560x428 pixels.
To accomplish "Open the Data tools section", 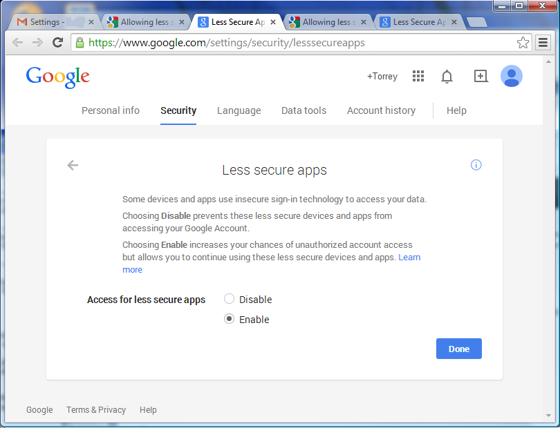I will pyautogui.click(x=304, y=110).
